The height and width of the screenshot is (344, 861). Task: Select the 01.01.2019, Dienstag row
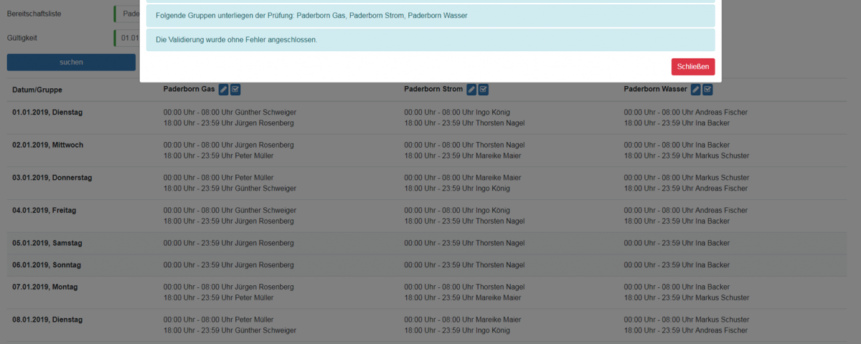[x=47, y=113]
